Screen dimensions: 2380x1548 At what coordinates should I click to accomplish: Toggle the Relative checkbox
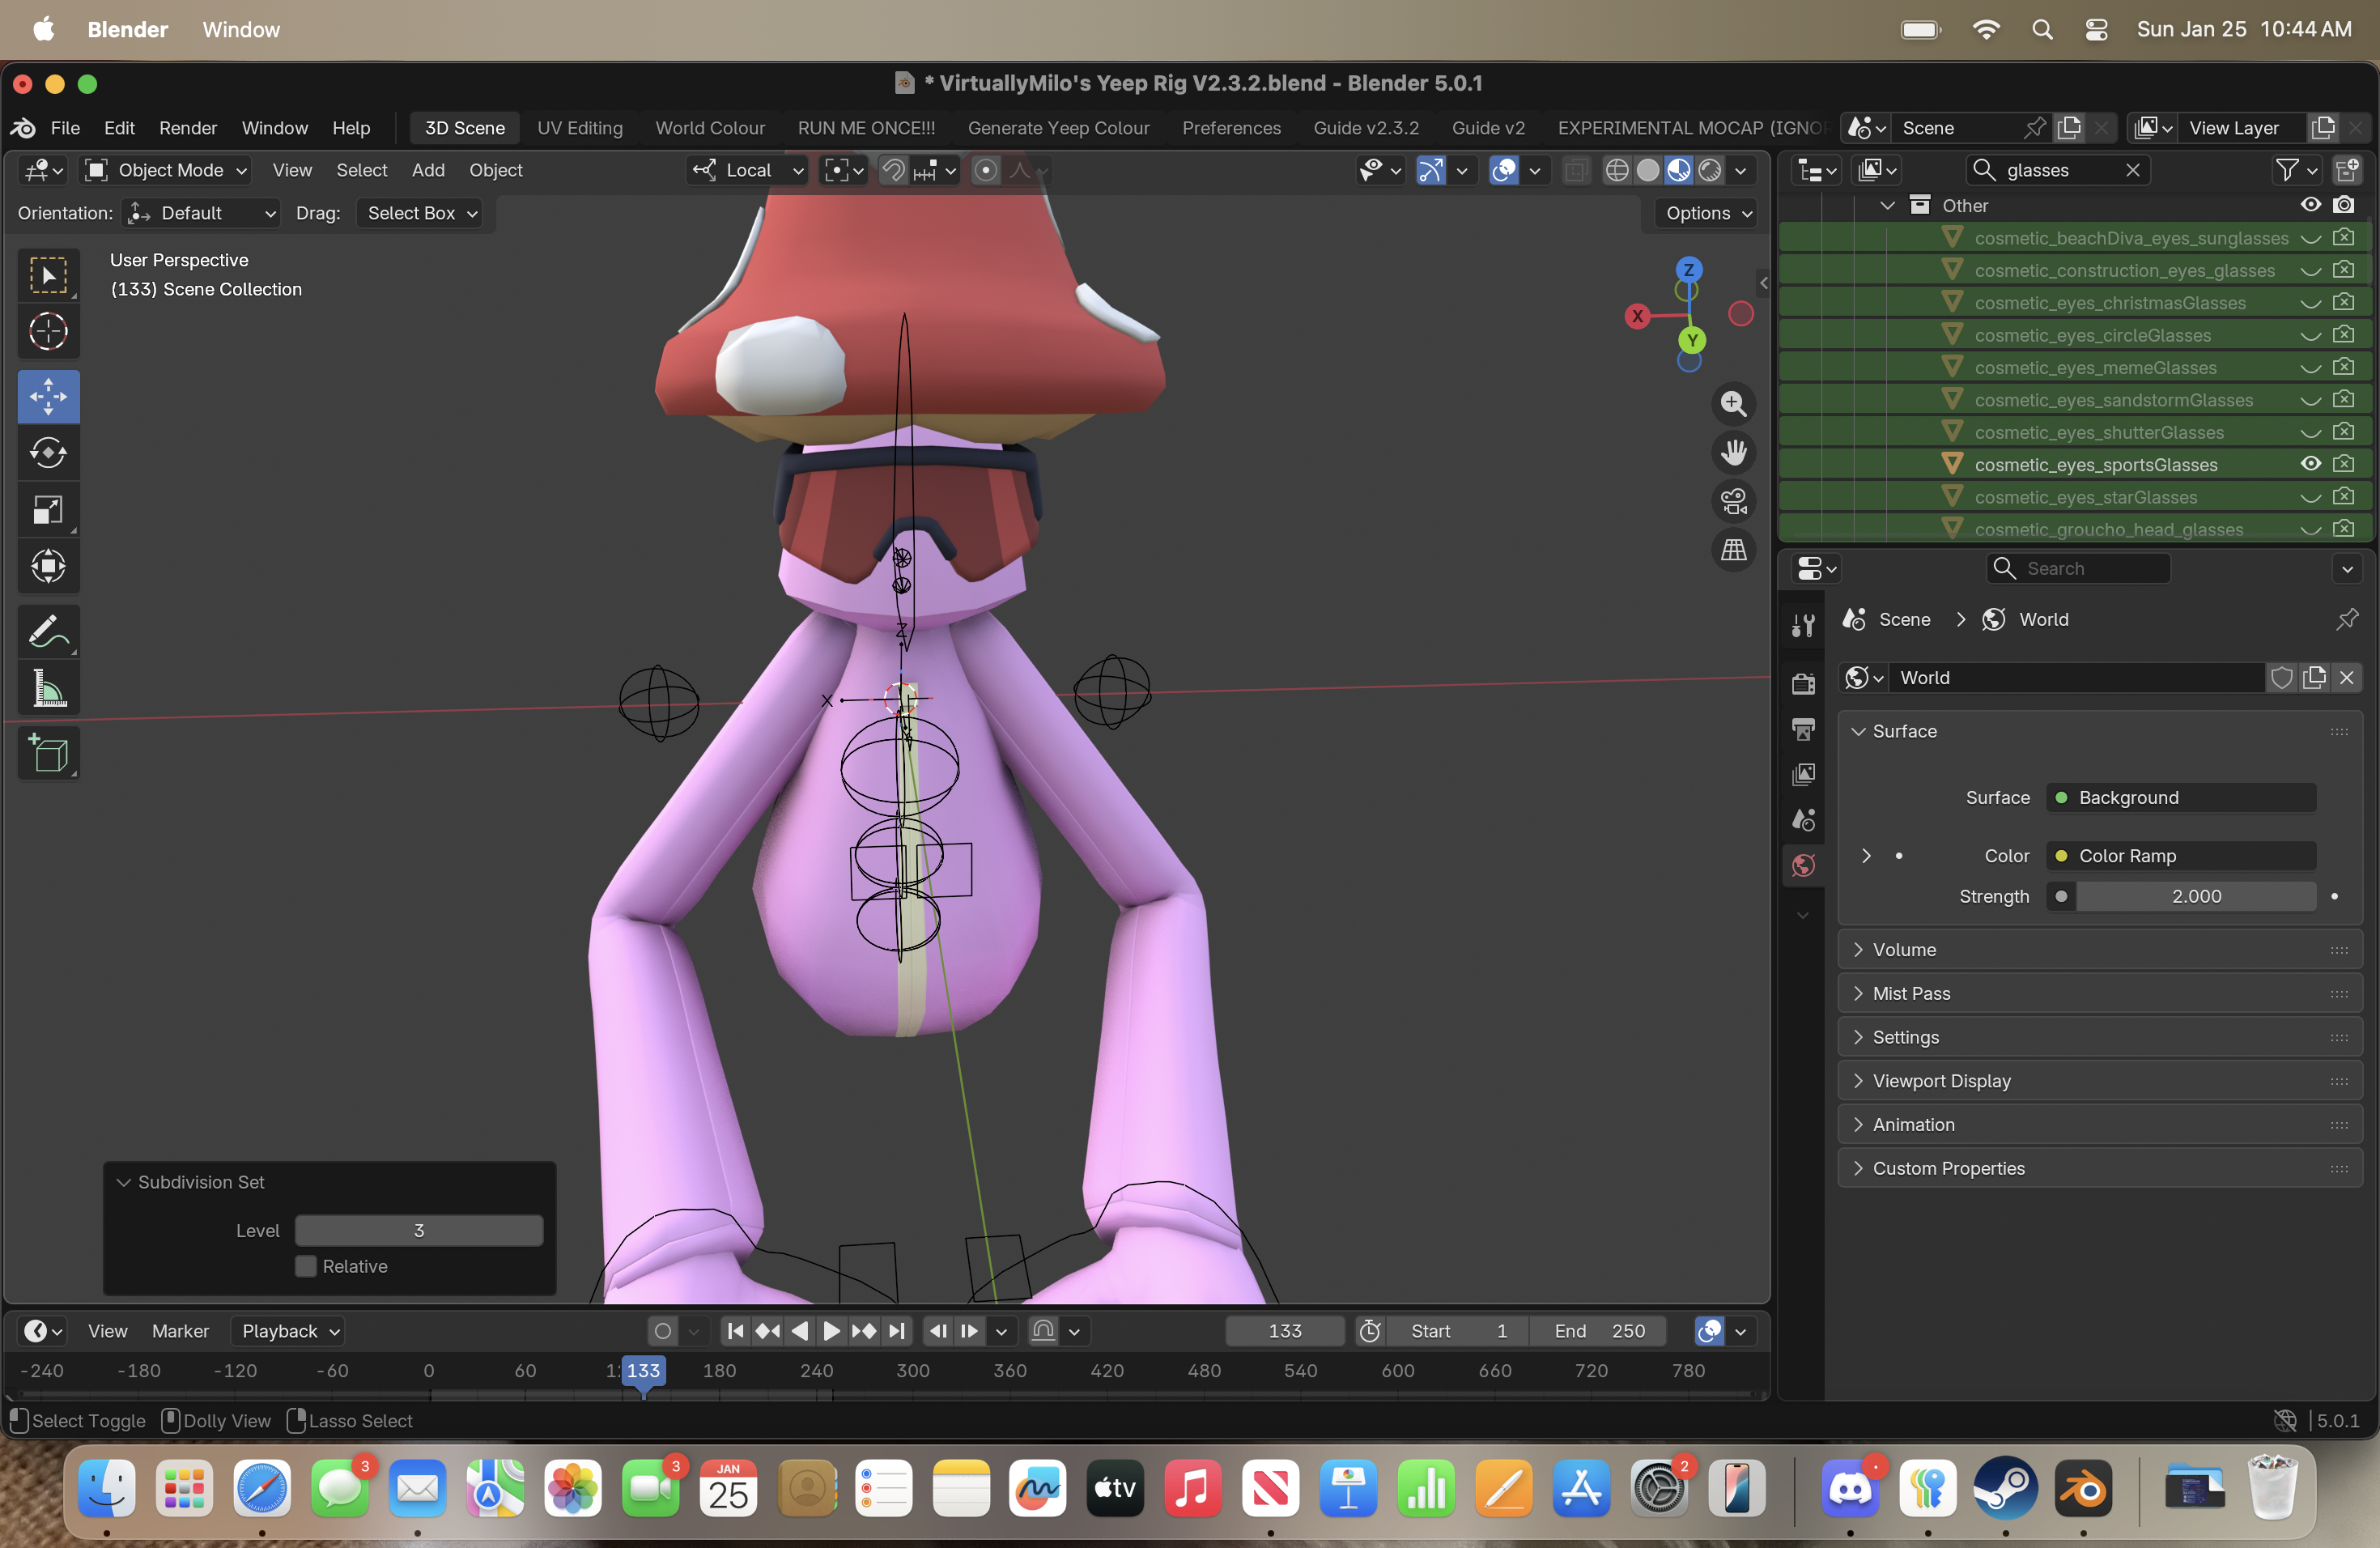tap(306, 1266)
